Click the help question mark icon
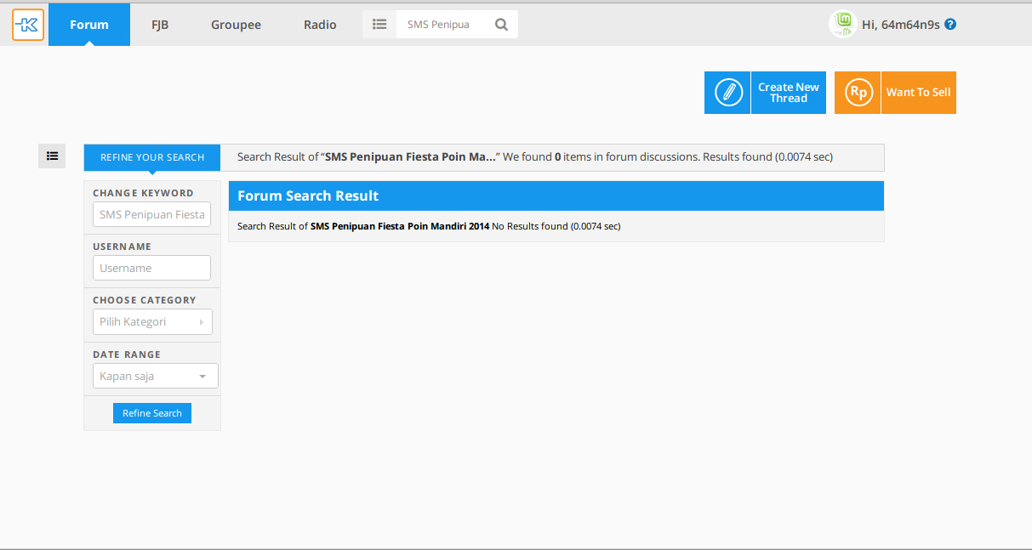 coord(950,25)
